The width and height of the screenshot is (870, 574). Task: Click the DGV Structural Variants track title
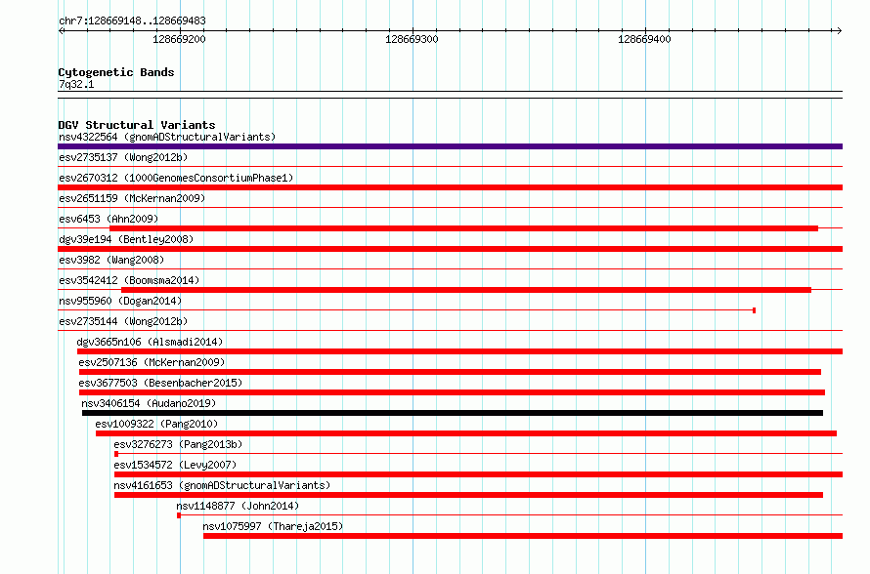tap(137, 125)
